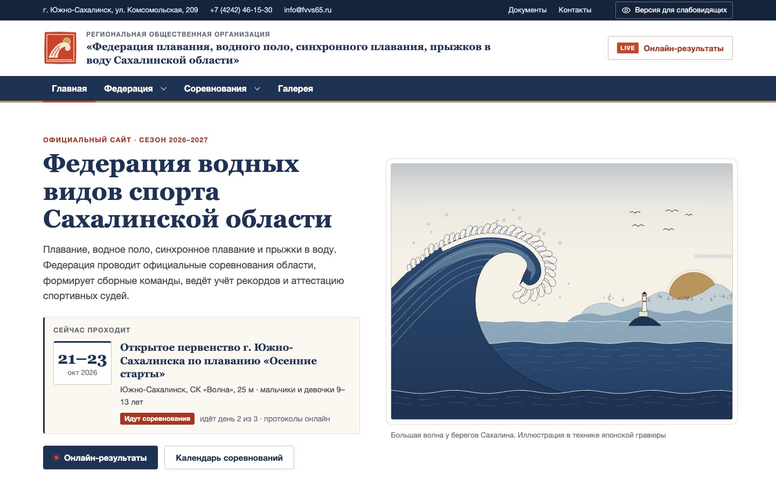Open Календарь соревнований

[x=229, y=458]
